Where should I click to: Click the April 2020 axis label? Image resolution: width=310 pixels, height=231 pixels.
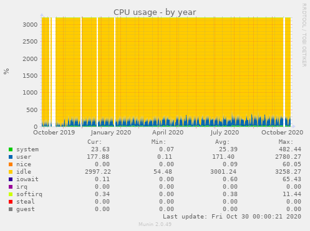pos(168,133)
